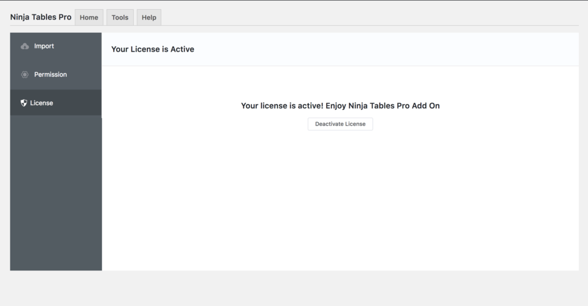588x306 pixels.
Task: Select the License sidebar label
Action: [x=41, y=103]
